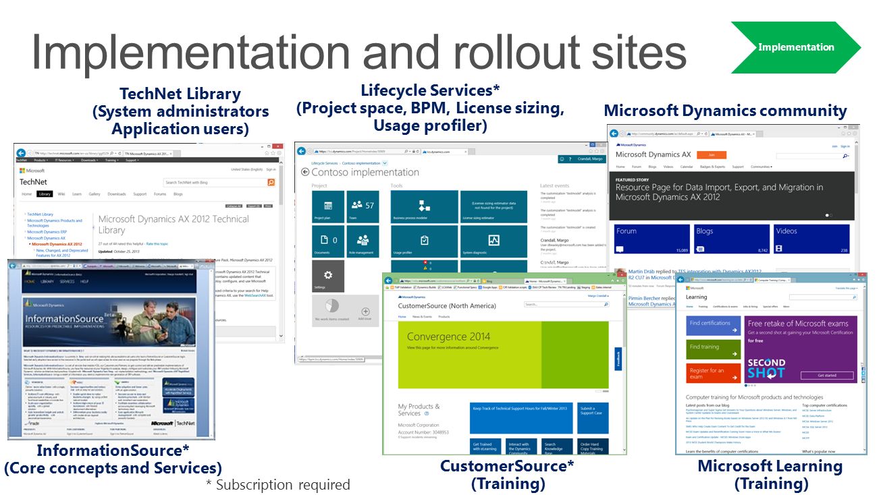The image size is (881, 495).
Task: Select Library tab on TechNet
Action: 45,194
